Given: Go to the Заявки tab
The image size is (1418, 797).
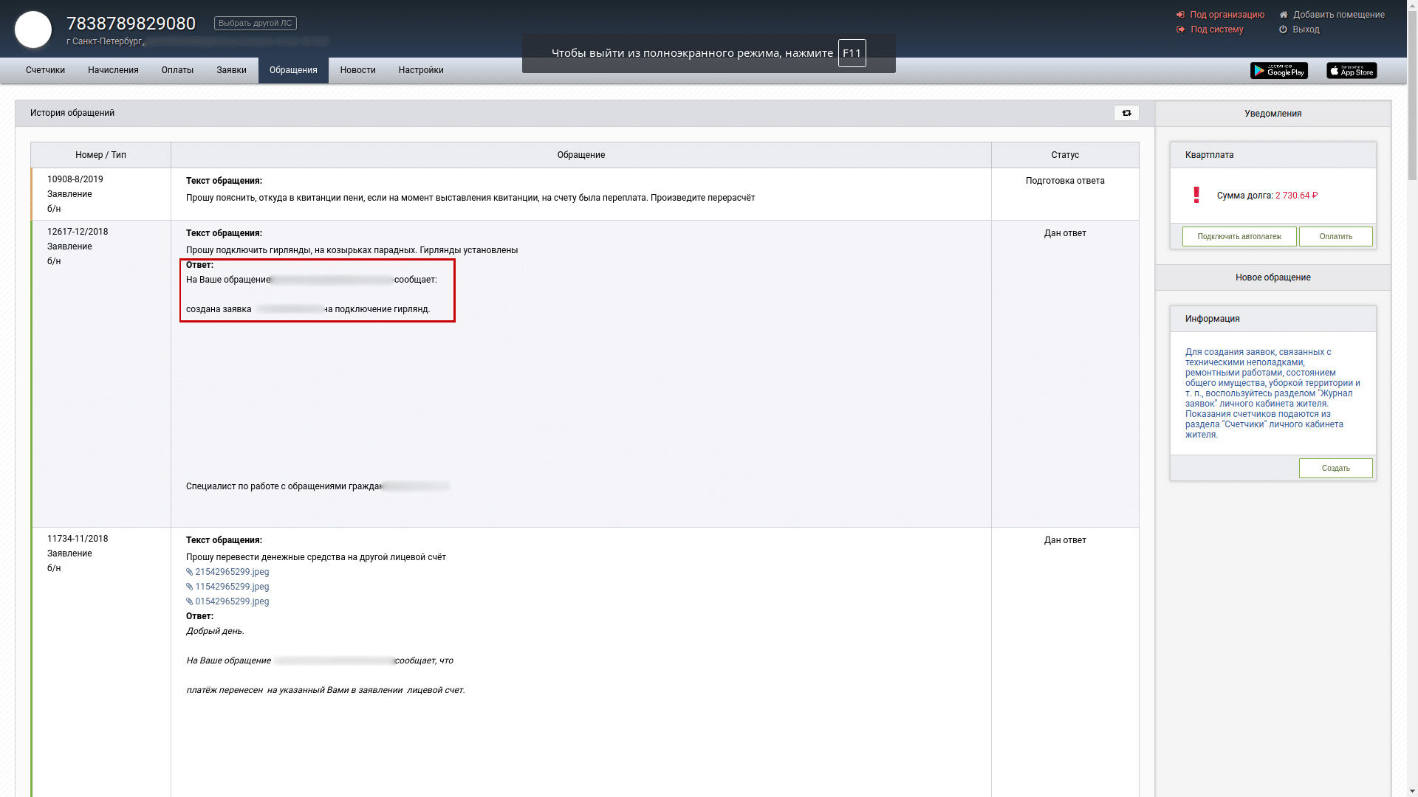Looking at the screenshot, I should [x=231, y=70].
